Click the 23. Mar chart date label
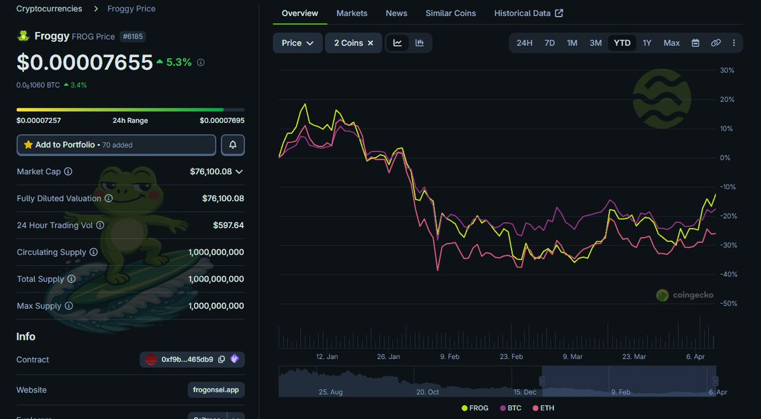 [x=634, y=356]
